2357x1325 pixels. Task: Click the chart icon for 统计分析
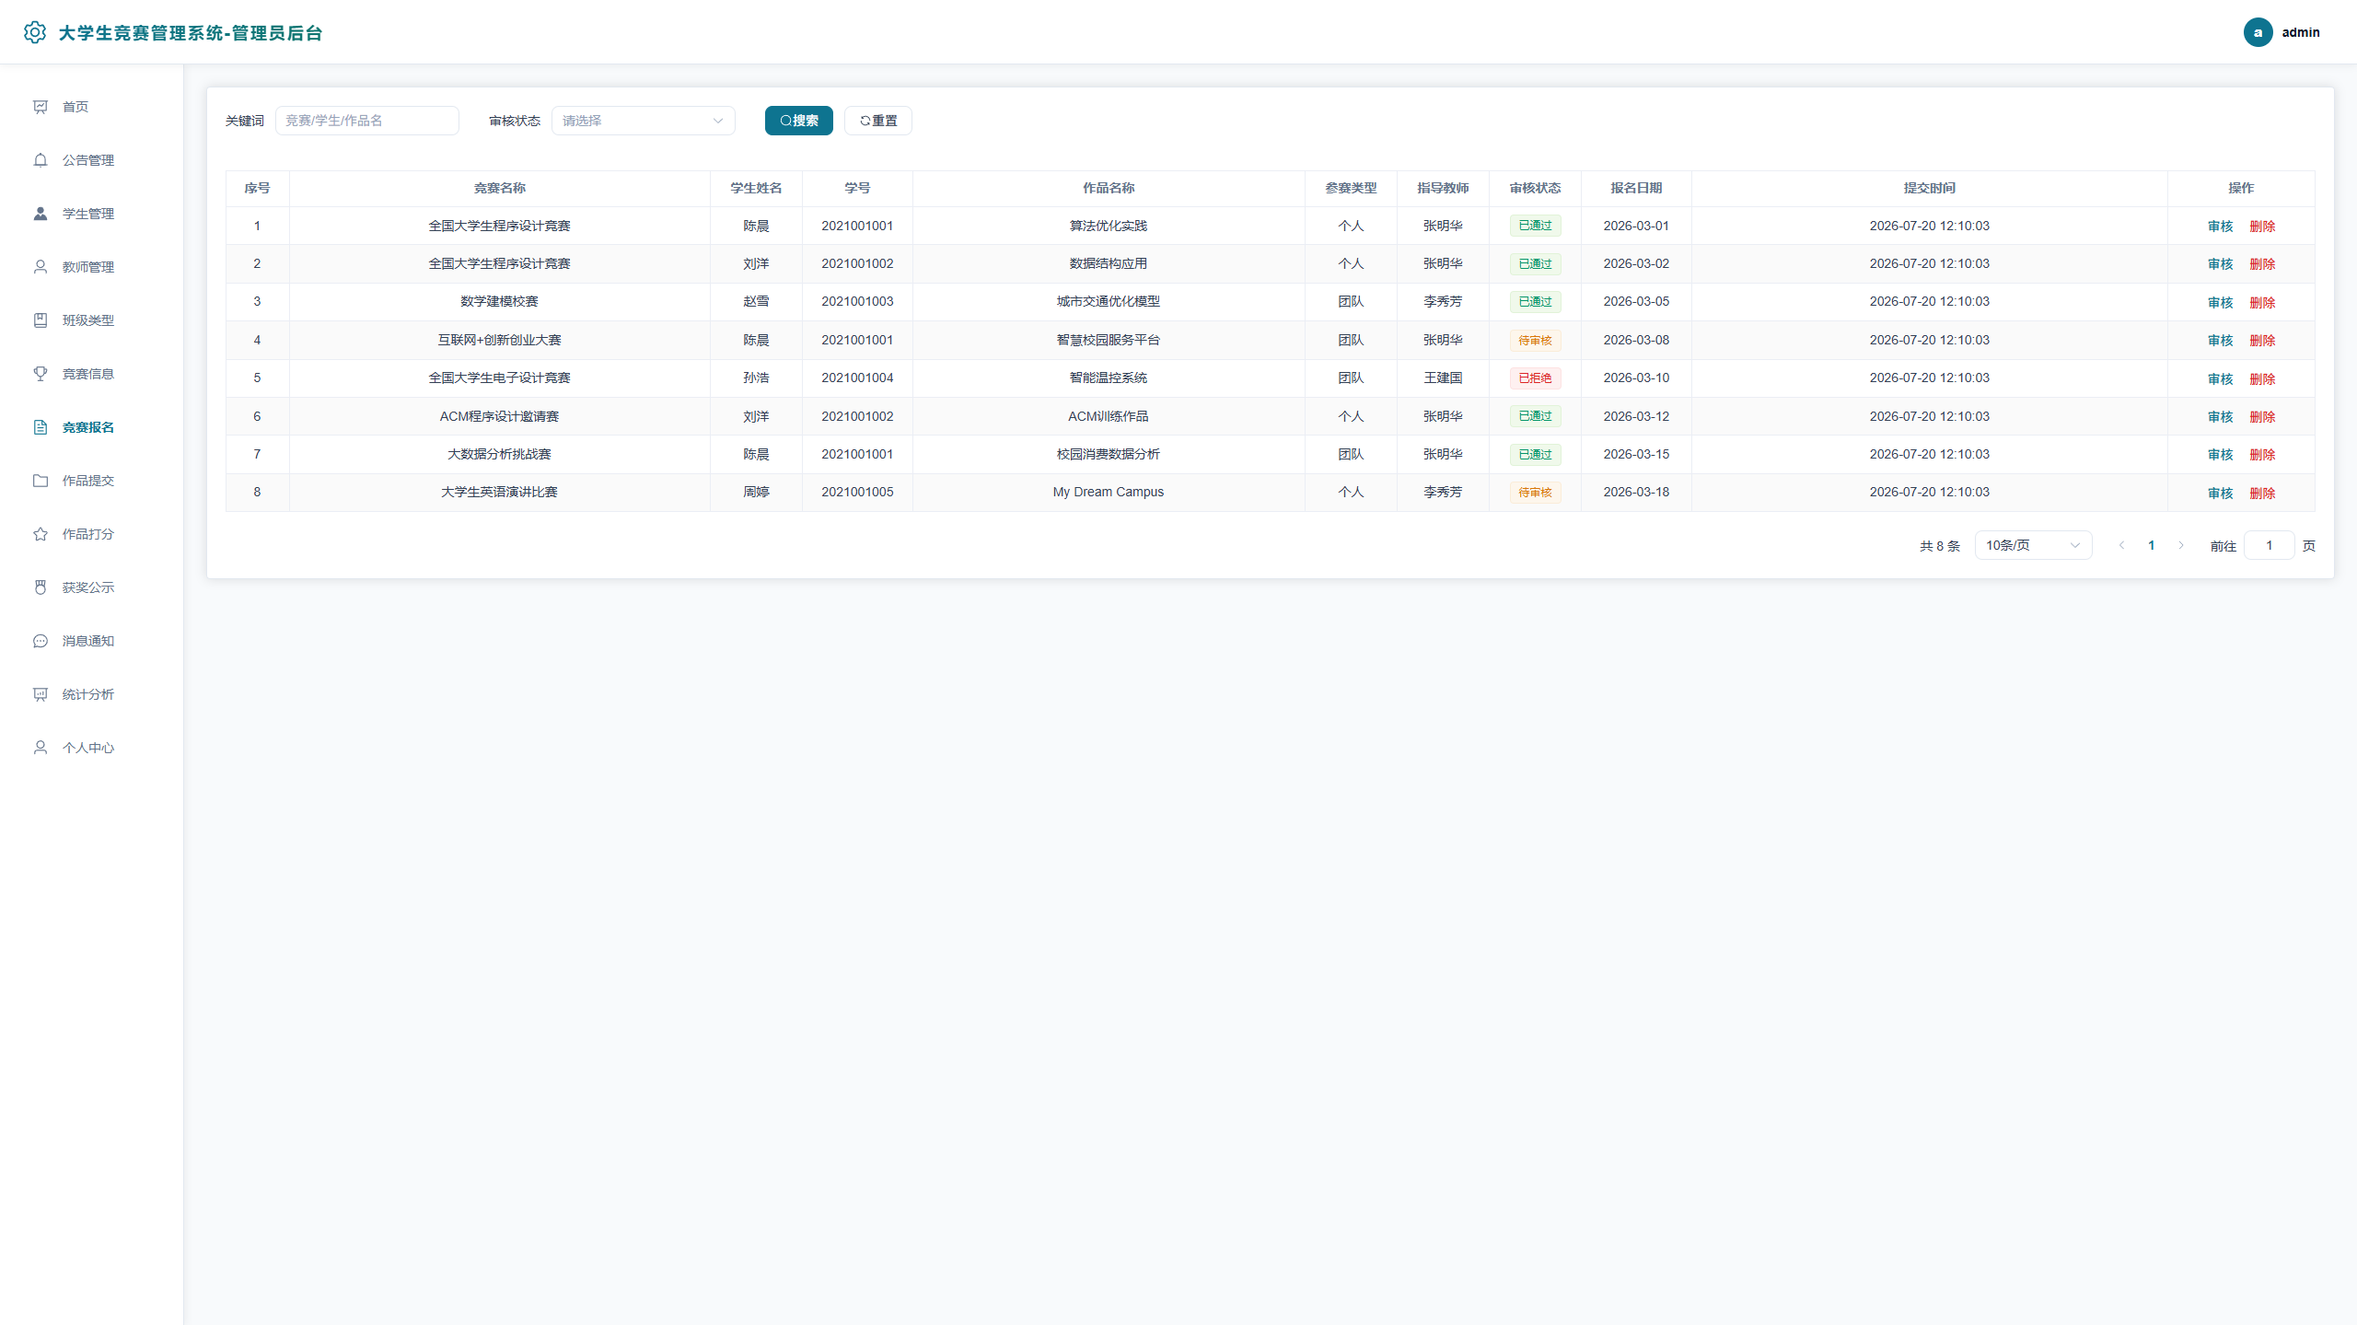pyautogui.click(x=41, y=694)
